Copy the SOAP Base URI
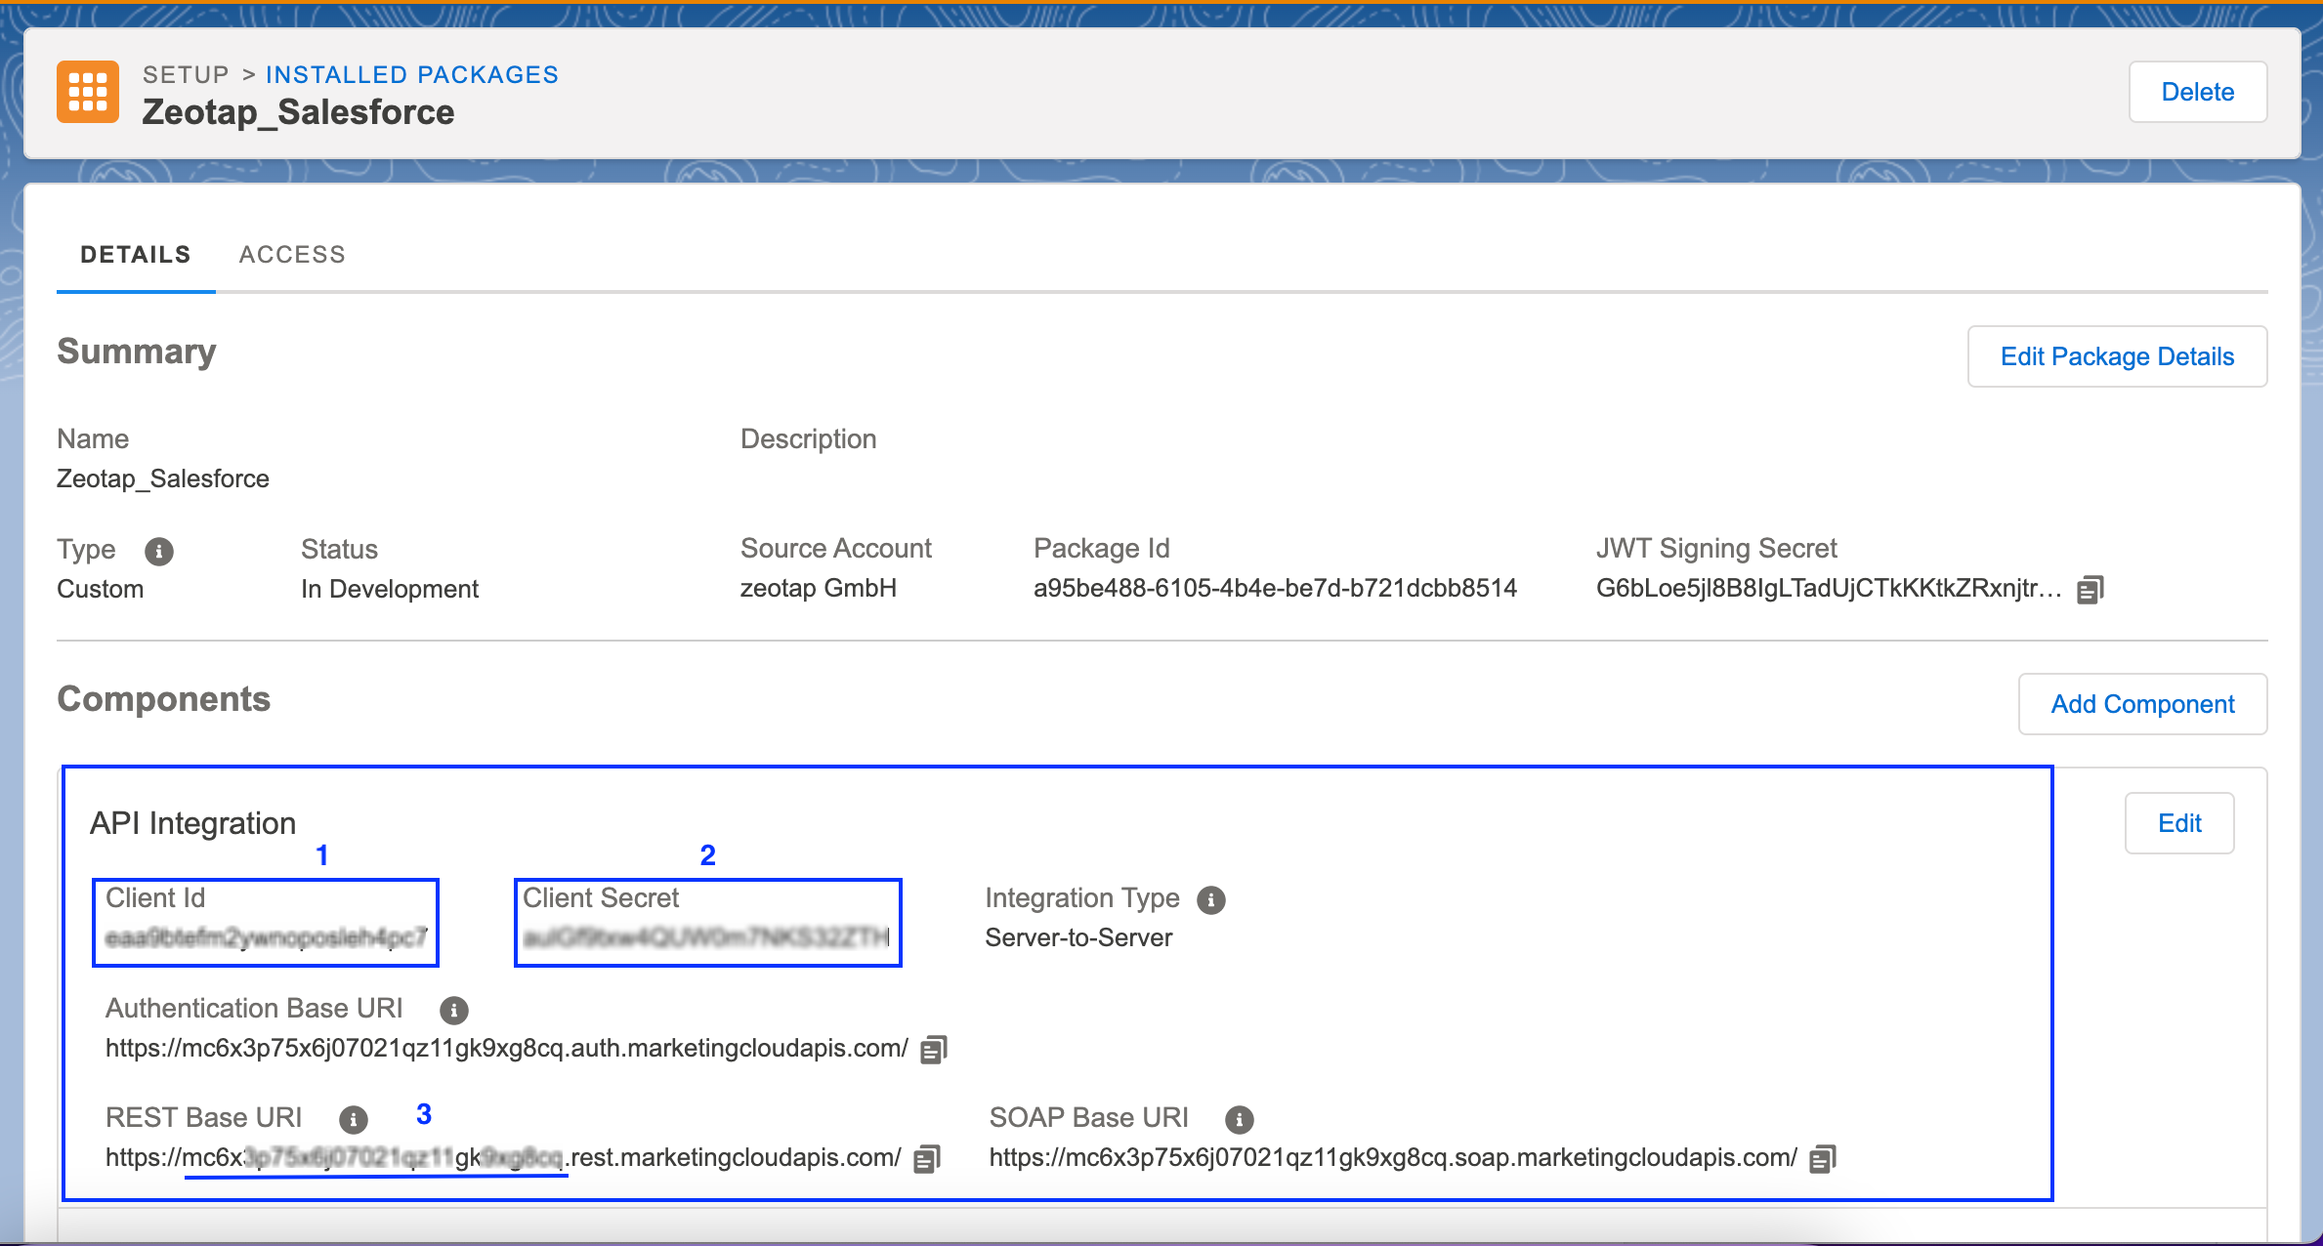The image size is (2323, 1246). pos(1822,1159)
